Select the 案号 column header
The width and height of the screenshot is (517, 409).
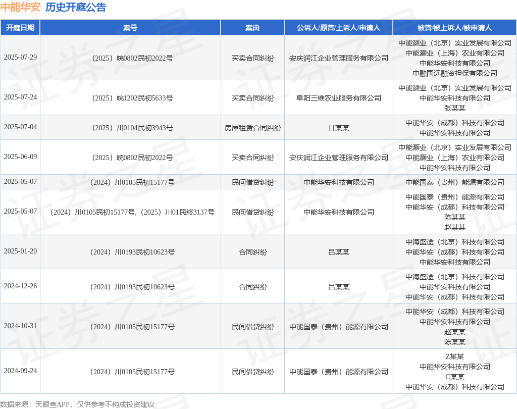point(130,28)
